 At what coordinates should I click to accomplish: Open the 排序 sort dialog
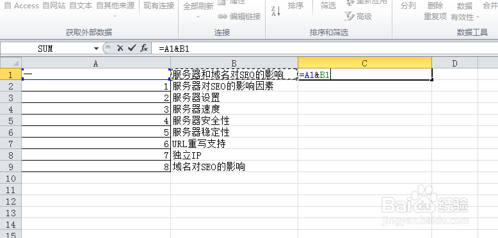tap(296, 6)
